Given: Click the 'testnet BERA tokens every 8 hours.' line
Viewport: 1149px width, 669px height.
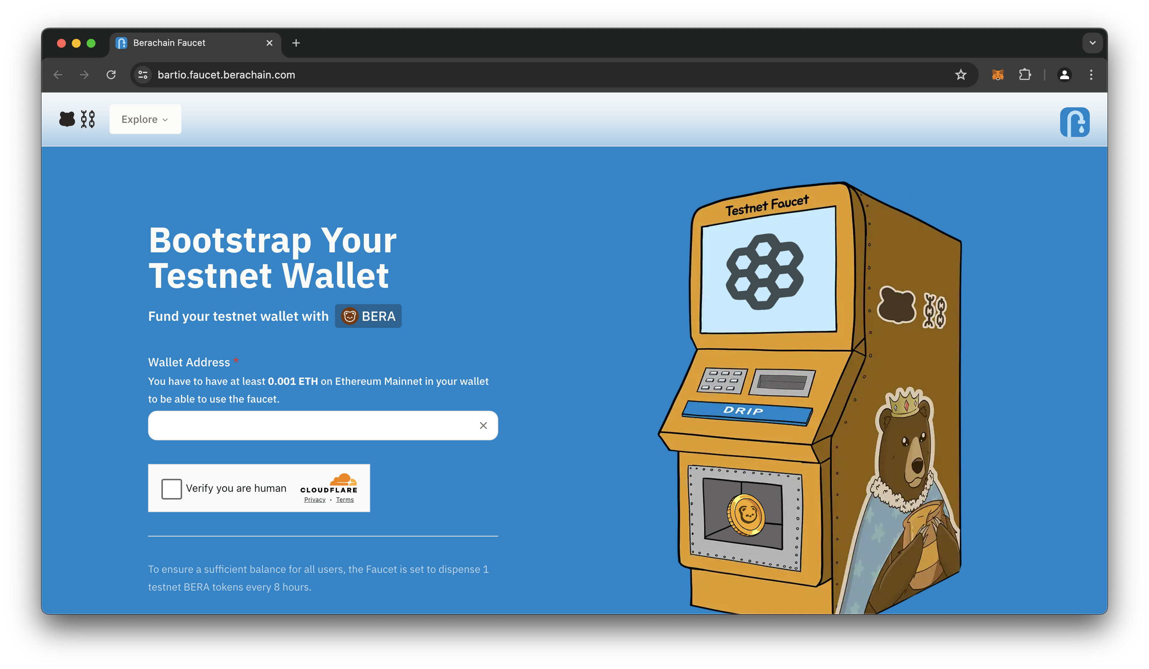Looking at the screenshot, I should pyautogui.click(x=230, y=587).
